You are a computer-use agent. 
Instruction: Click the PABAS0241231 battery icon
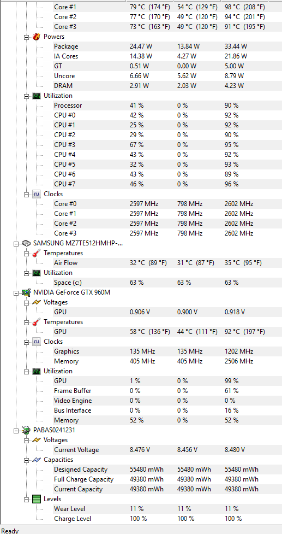(x=26, y=430)
